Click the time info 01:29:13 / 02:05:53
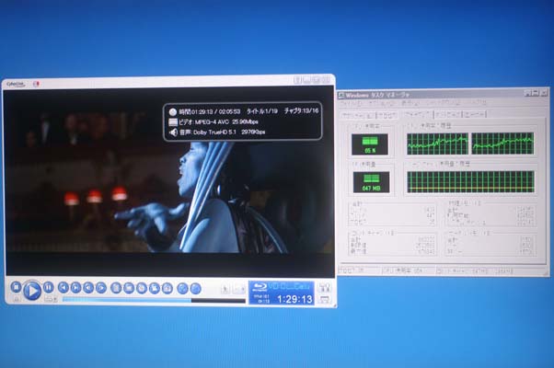Image resolution: width=554 pixels, height=368 pixels. [x=210, y=111]
